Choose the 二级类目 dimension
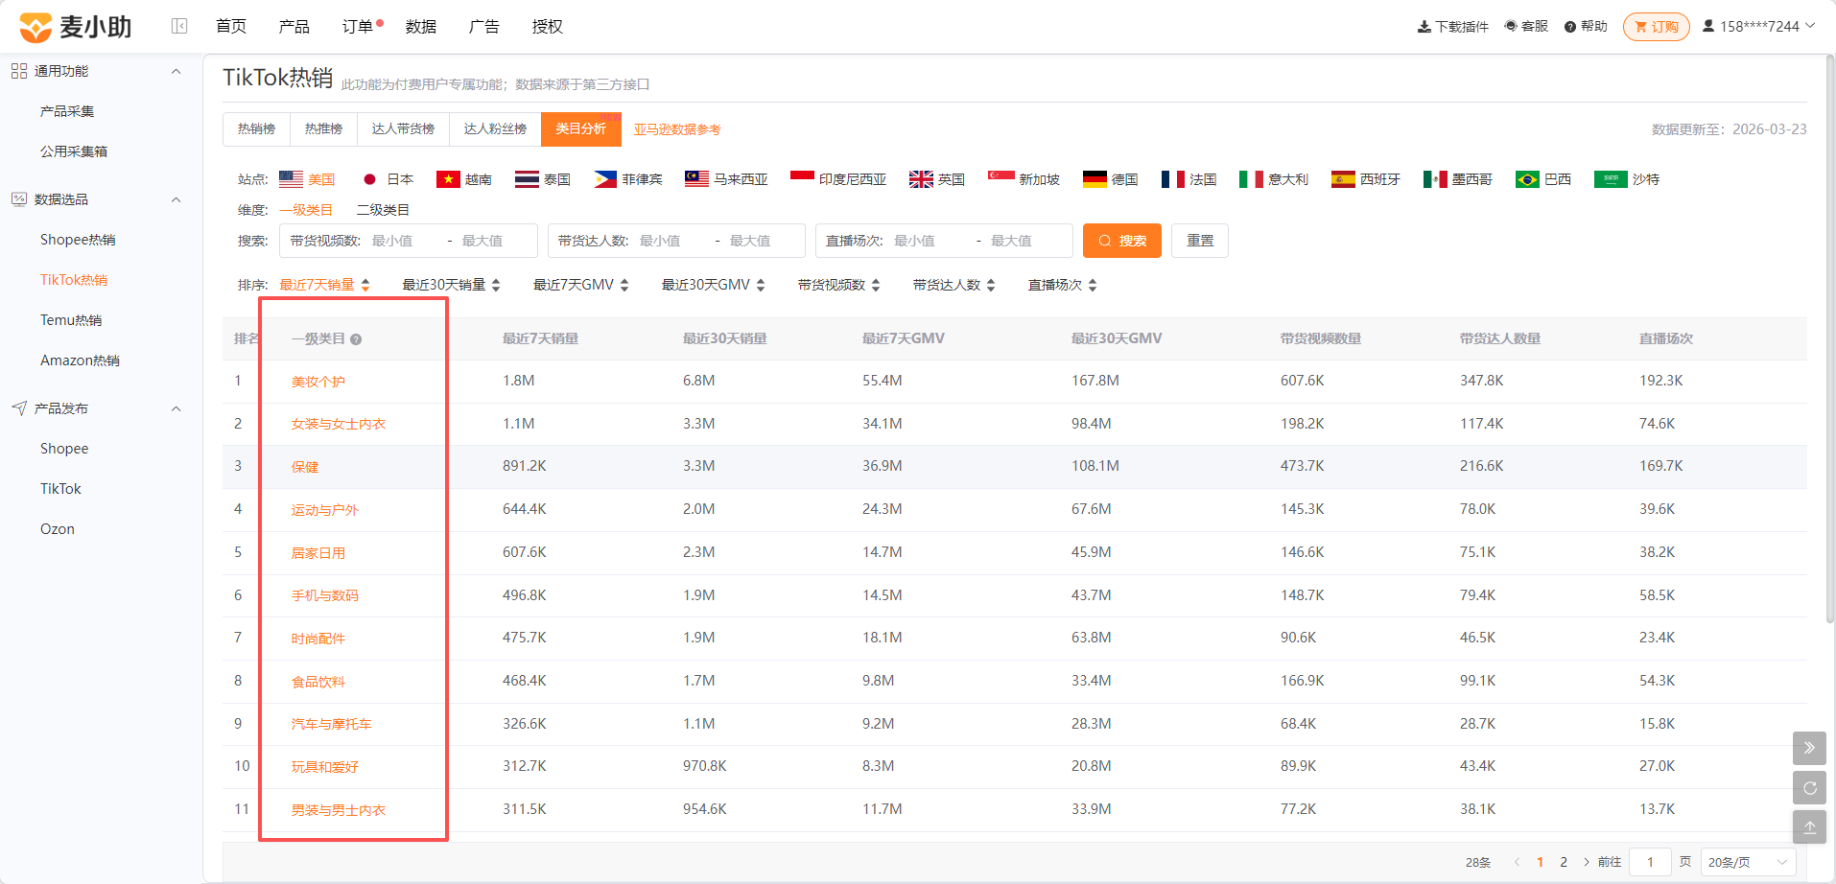1836x884 pixels. [383, 210]
